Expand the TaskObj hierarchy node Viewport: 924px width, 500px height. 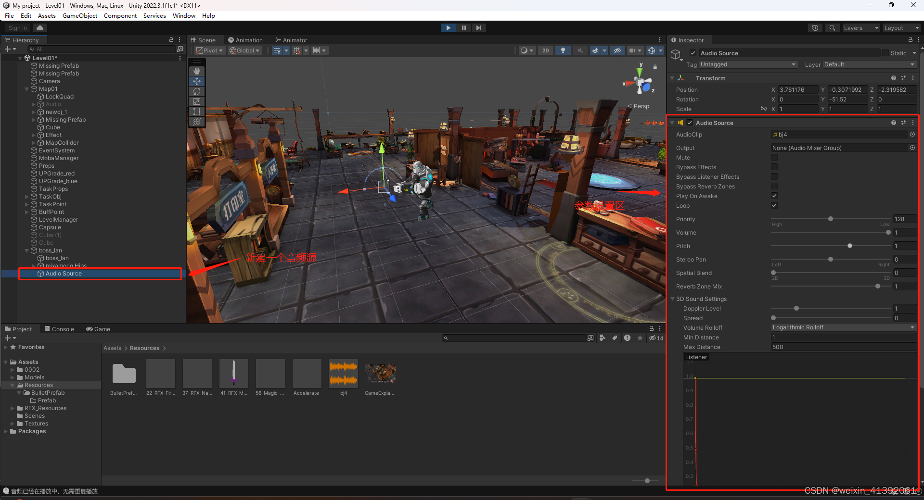(27, 197)
